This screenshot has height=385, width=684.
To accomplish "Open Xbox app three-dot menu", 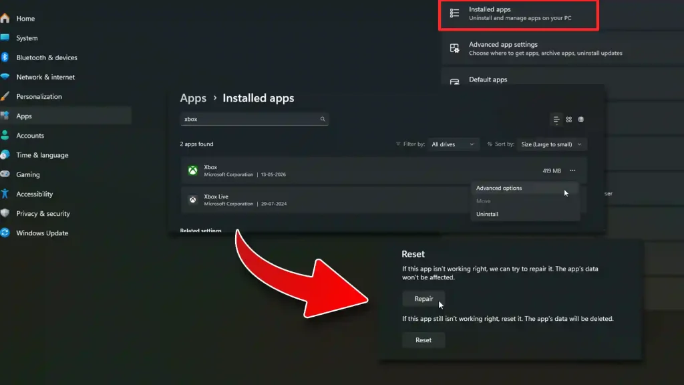I will pos(572,170).
